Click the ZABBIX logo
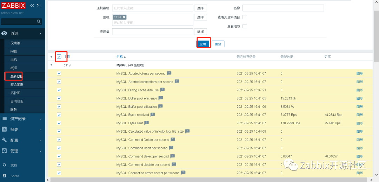Viewport: 379px width, 182px height. pos(13,5)
